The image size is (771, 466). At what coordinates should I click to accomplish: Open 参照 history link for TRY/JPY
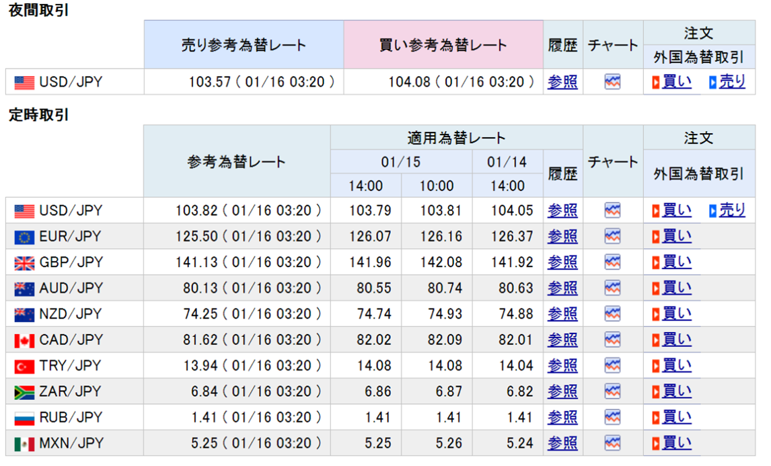point(562,366)
